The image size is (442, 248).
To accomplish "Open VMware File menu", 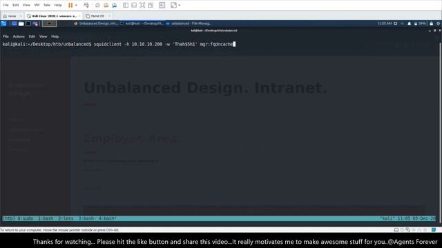I will click(6, 5).
